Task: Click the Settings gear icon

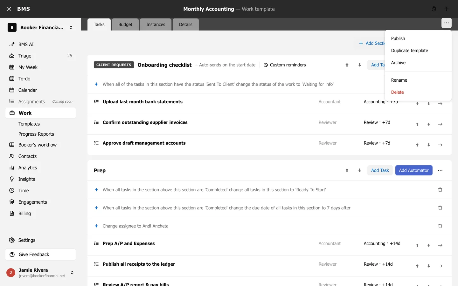Action: coord(12,240)
